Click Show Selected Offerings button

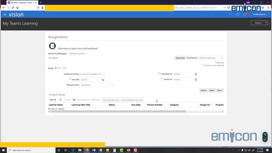tap(132, 100)
